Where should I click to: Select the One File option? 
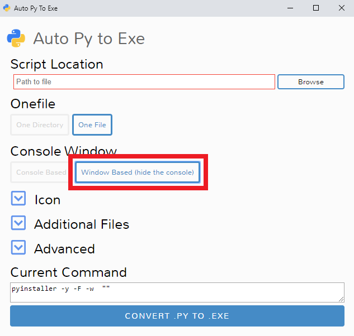pos(92,125)
